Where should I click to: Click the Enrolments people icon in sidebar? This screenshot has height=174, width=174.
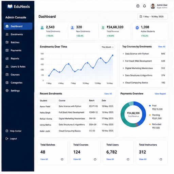[7, 34]
